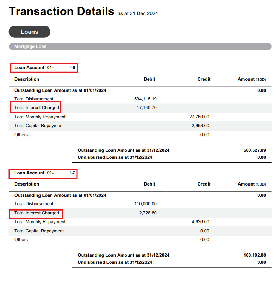Viewport: 279px width, 282px height.
Task: Click the 580,527.89 outstanding loan amount
Action: pyautogui.click(x=254, y=150)
